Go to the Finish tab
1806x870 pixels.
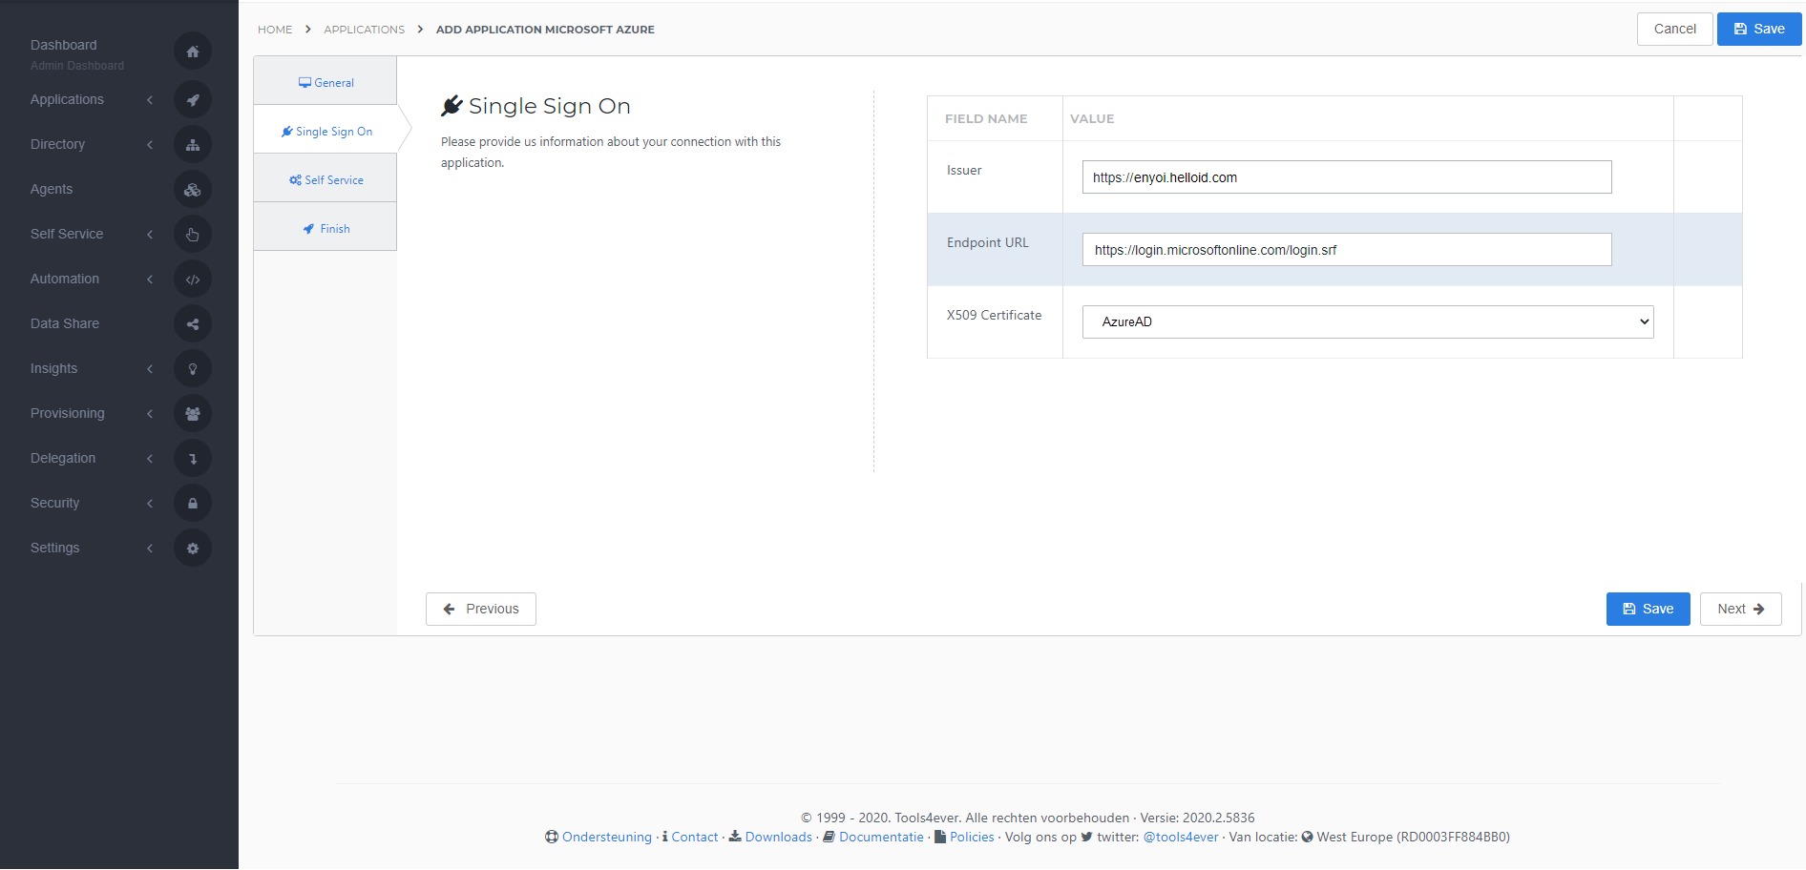(x=325, y=228)
